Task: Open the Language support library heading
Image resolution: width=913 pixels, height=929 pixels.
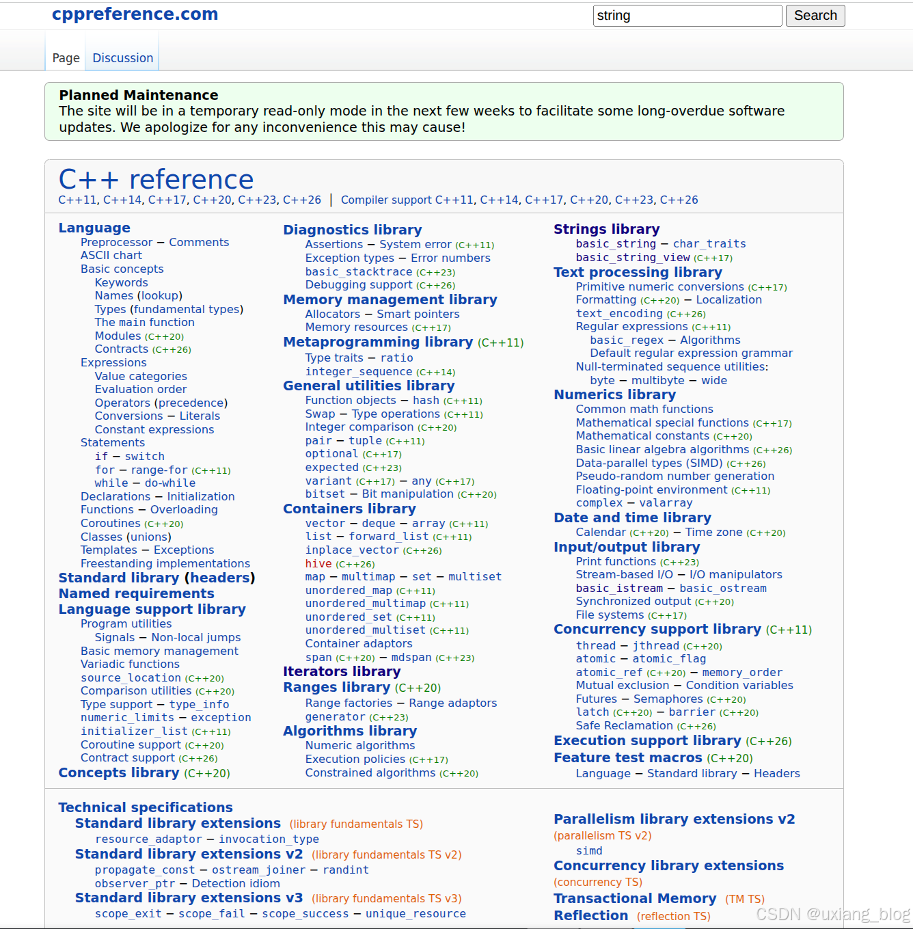Action: click(x=152, y=609)
